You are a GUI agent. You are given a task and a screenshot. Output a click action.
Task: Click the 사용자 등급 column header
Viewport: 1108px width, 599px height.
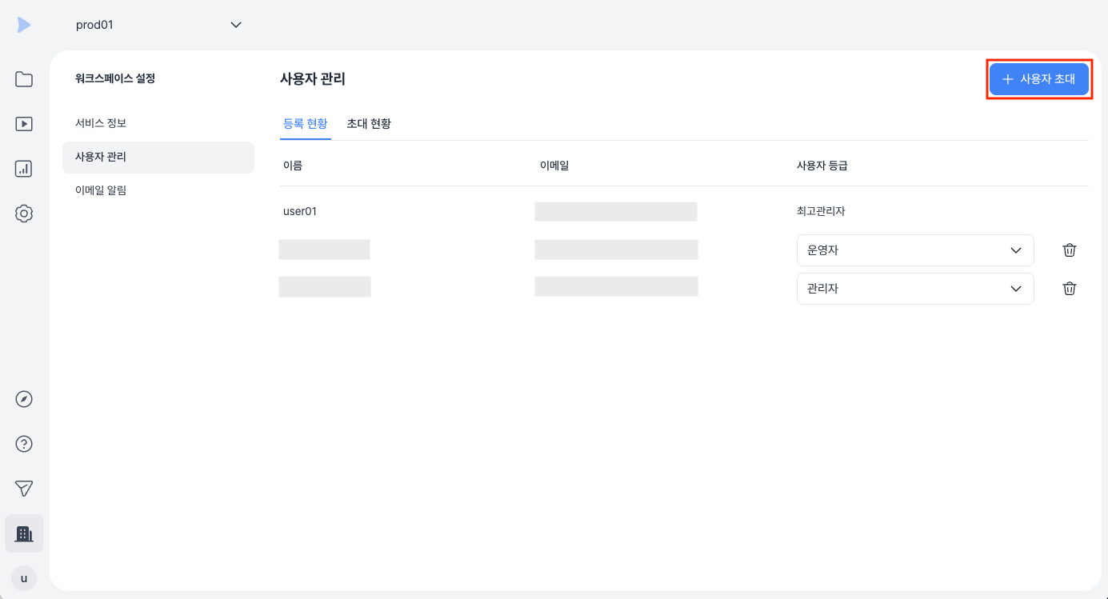[822, 166]
